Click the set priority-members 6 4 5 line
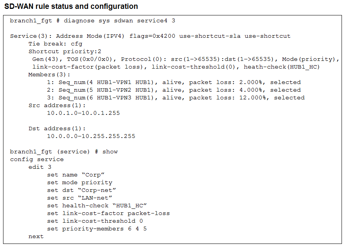 pyautogui.click(x=97, y=229)
